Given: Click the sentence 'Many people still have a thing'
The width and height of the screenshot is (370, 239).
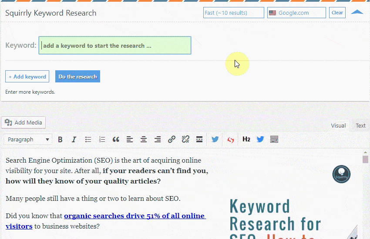Looking at the screenshot, I should tap(93, 199).
